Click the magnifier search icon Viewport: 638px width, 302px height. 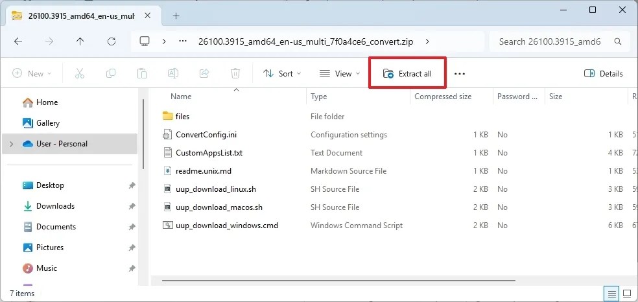(x=617, y=41)
